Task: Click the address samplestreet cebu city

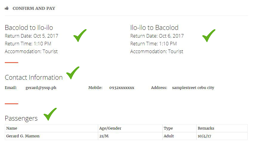Action: (193, 88)
